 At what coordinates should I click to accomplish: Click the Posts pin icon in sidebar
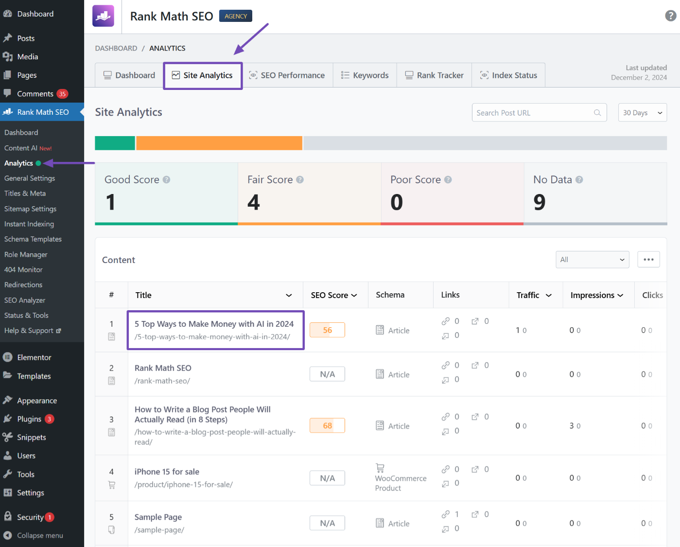(x=8, y=38)
